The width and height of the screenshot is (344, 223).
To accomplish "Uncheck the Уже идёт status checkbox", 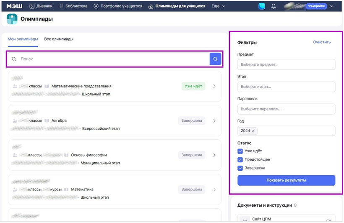I will (240, 151).
